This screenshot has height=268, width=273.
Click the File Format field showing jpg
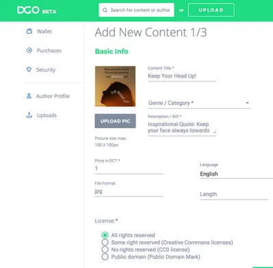[x=129, y=191]
